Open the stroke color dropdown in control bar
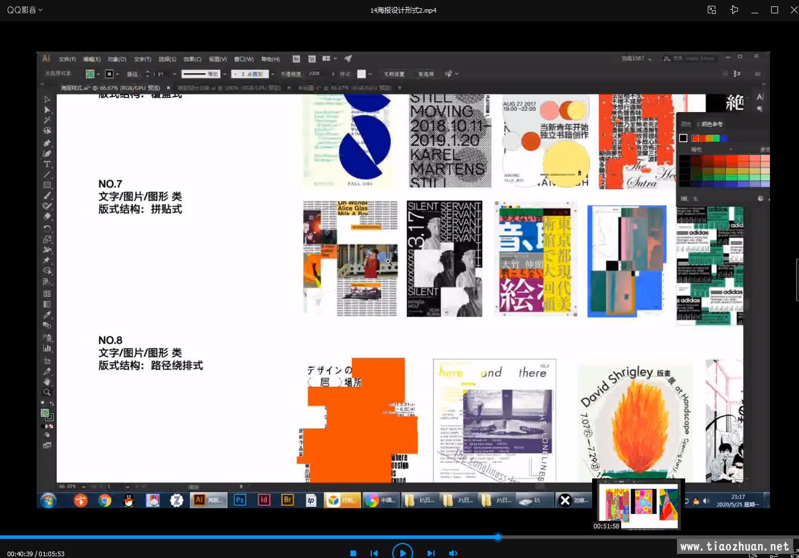Image resolution: width=799 pixels, height=558 pixels. point(117,74)
